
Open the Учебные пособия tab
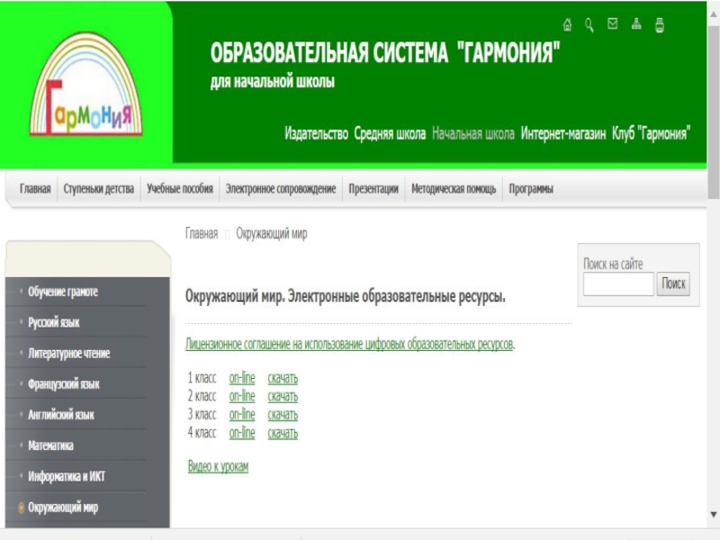pos(180,189)
